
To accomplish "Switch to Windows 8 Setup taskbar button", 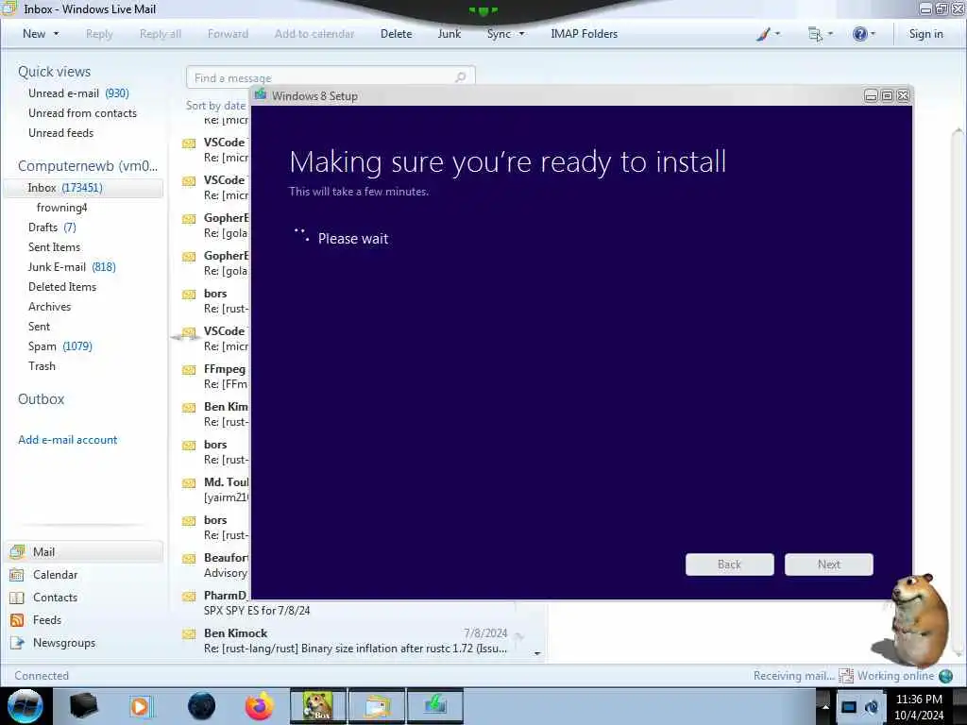I will (434, 706).
